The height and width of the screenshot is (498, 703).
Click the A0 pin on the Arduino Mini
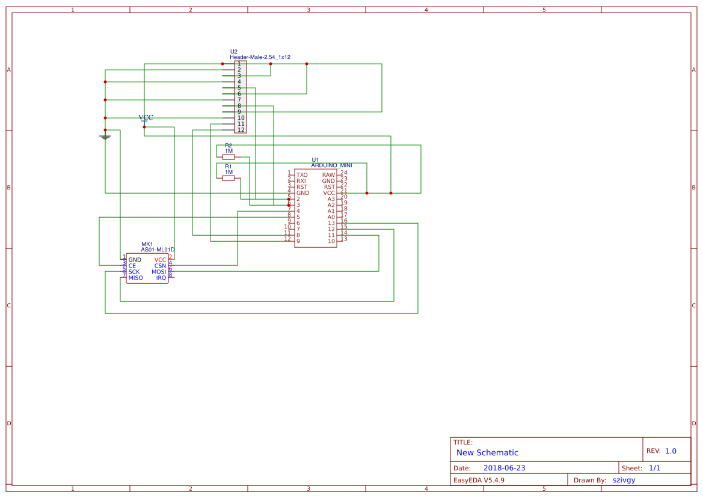[x=332, y=216]
